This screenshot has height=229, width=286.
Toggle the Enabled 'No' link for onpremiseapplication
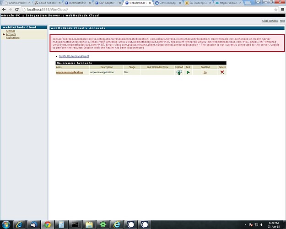pos(205,72)
